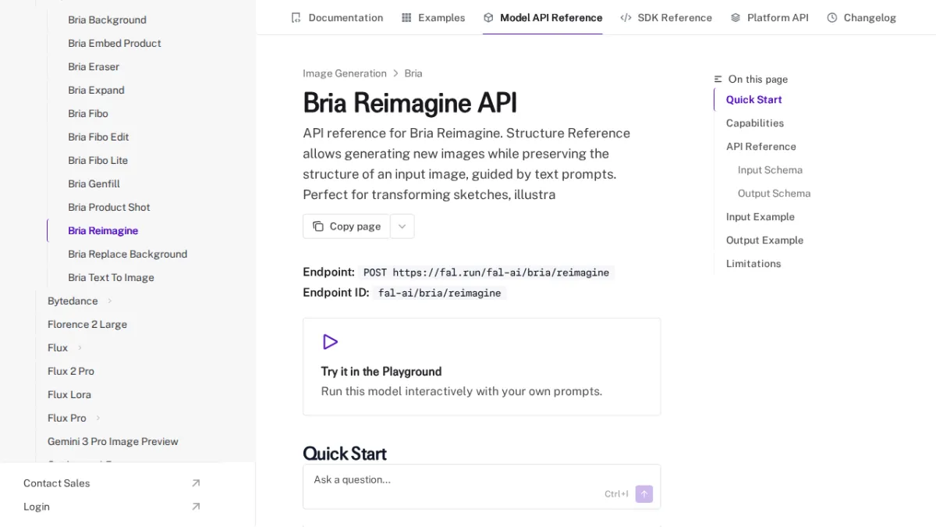Image resolution: width=936 pixels, height=527 pixels.
Task: Jump to API Reference in page outline
Action: click(761, 147)
